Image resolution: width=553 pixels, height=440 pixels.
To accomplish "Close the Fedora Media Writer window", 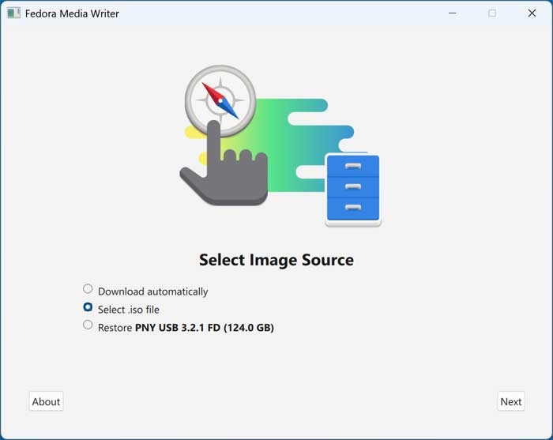I will tap(532, 13).
